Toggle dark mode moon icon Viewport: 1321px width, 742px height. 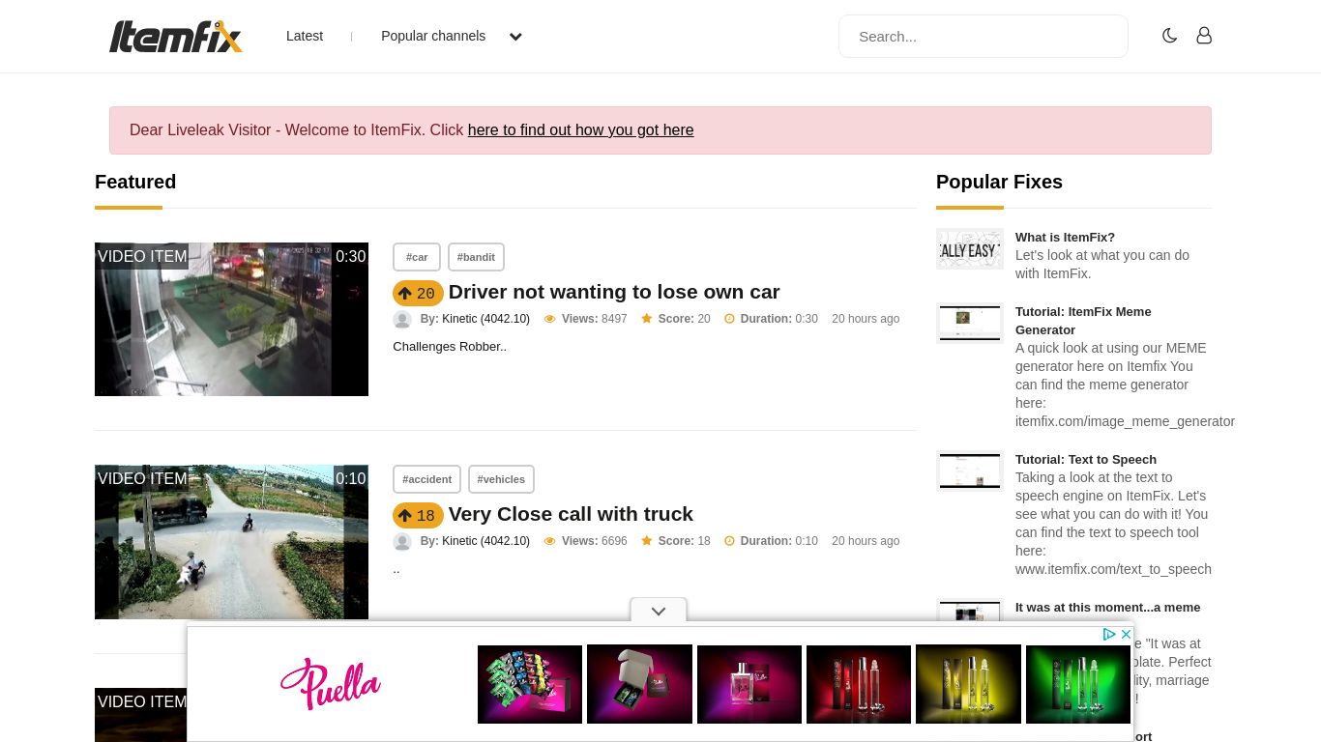pos(1169,36)
